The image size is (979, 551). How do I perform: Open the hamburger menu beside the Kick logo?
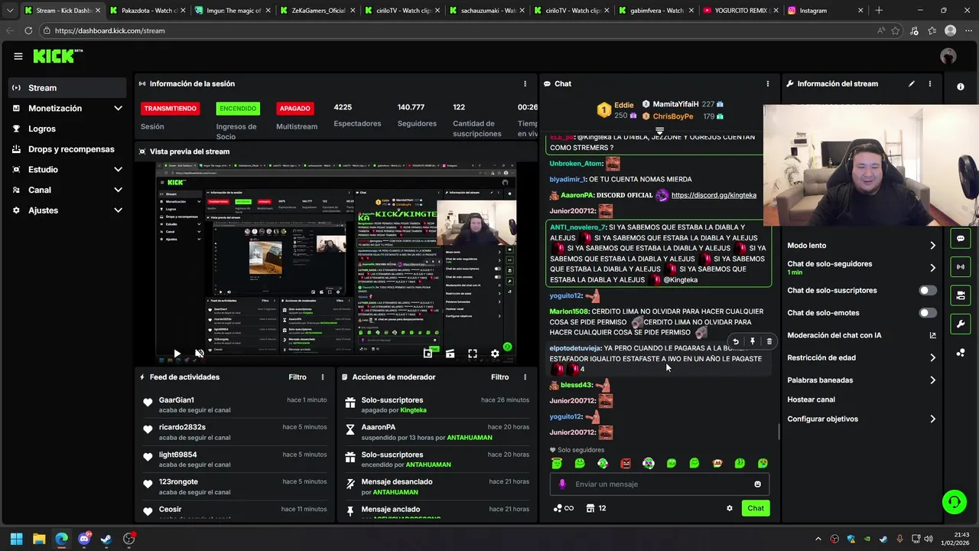(x=18, y=56)
